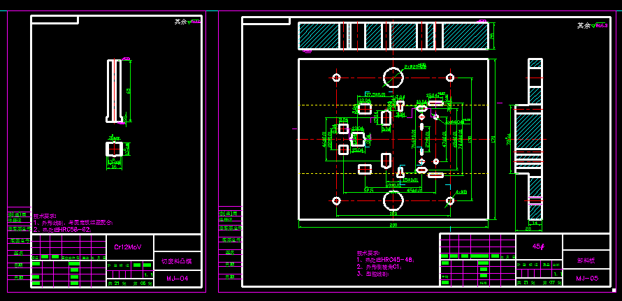Screen dimensions: 622x301
Task: Select sheet count text on MJ-04 sheet
Action: coord(130,283)
